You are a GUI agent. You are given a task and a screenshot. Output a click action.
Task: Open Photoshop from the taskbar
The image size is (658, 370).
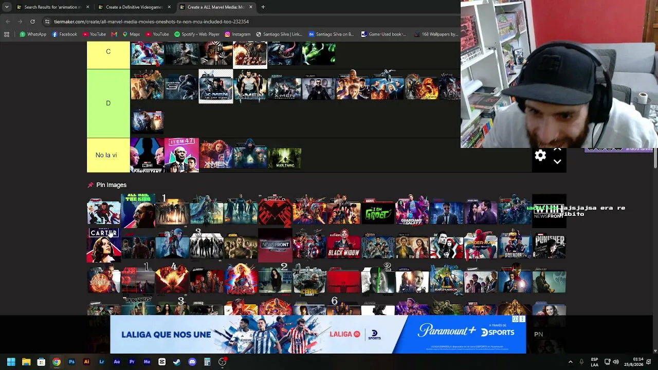71,362
